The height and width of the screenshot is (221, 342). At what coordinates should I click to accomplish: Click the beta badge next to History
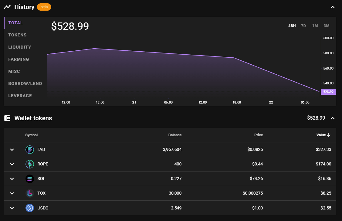[44, 7]
